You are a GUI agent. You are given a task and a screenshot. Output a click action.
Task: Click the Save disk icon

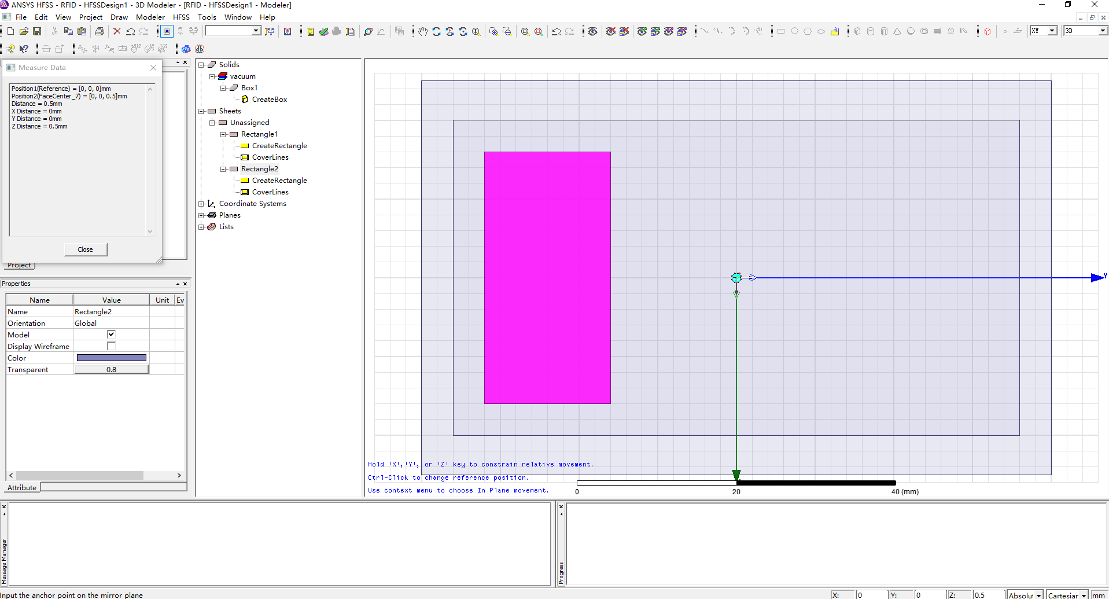(x=37, y=31)
